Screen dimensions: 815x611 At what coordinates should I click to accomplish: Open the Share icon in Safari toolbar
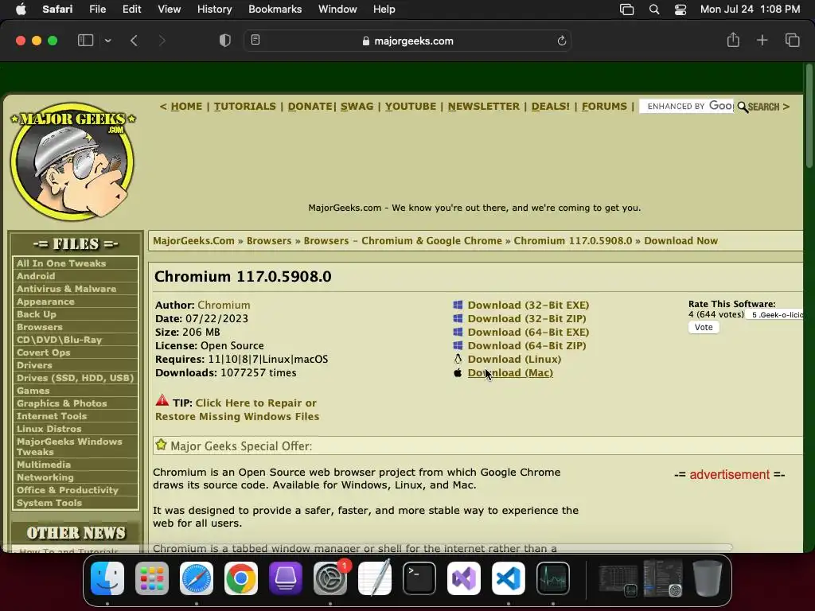pos(733,40)
